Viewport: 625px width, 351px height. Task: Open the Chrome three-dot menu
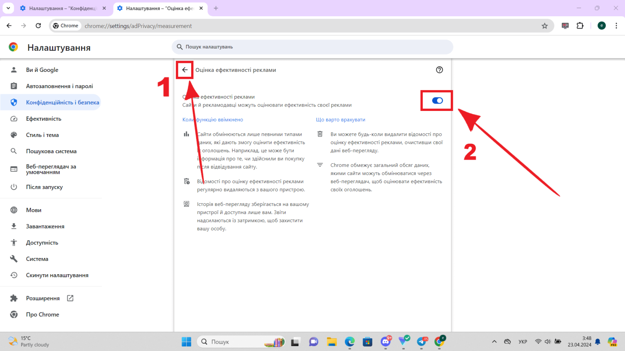coord(616,26)
